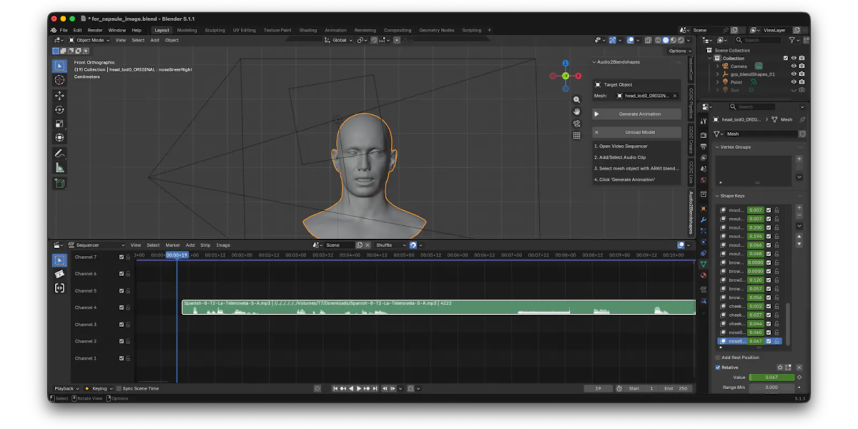Switch to the Modeling workspace tab
Screen dimensions: 858x429
pos(187,30)
